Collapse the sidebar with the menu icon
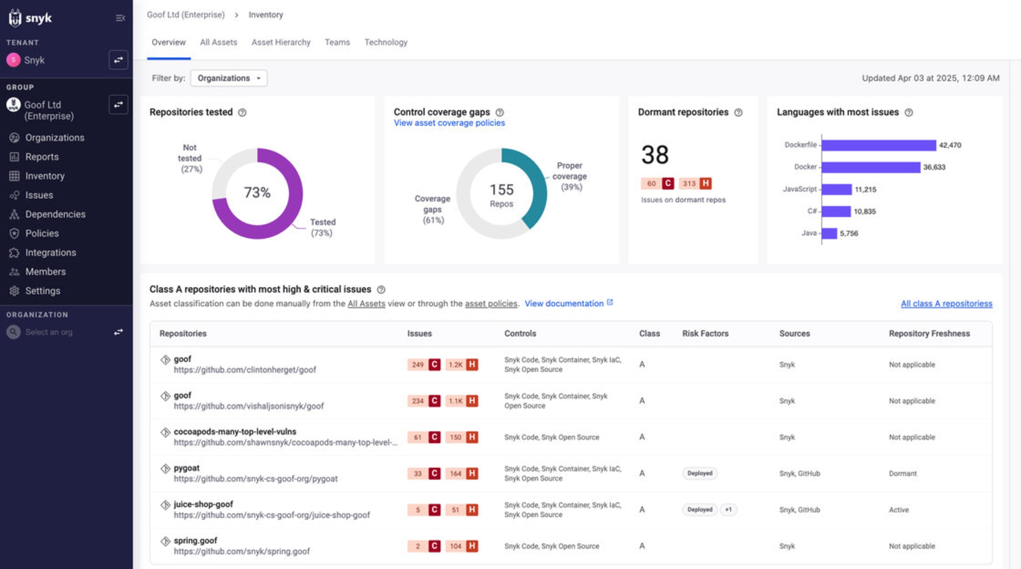Image resolution: width=1021 pixels, height=569 pixels. 120,18
